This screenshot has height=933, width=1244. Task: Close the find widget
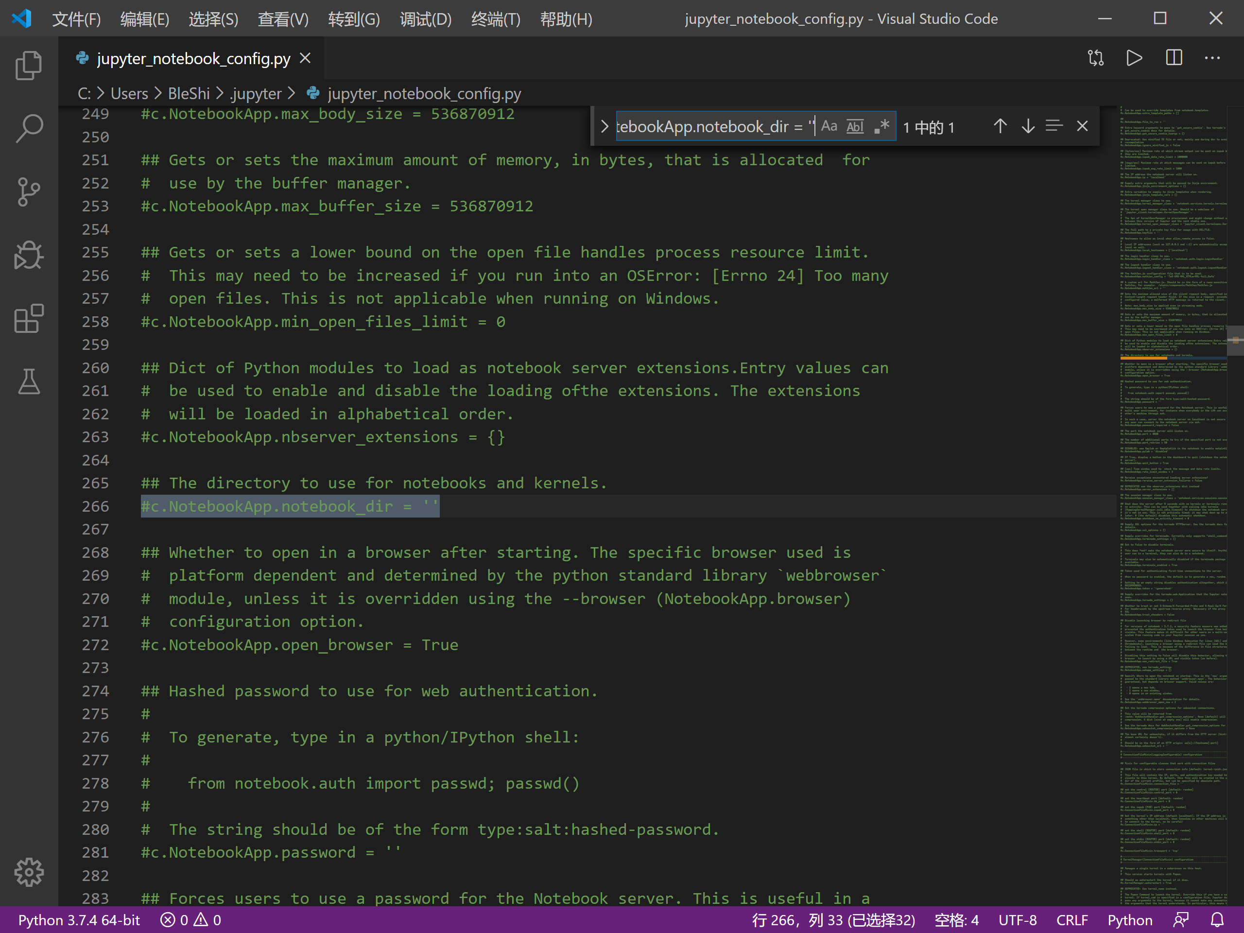point(1083,126)
